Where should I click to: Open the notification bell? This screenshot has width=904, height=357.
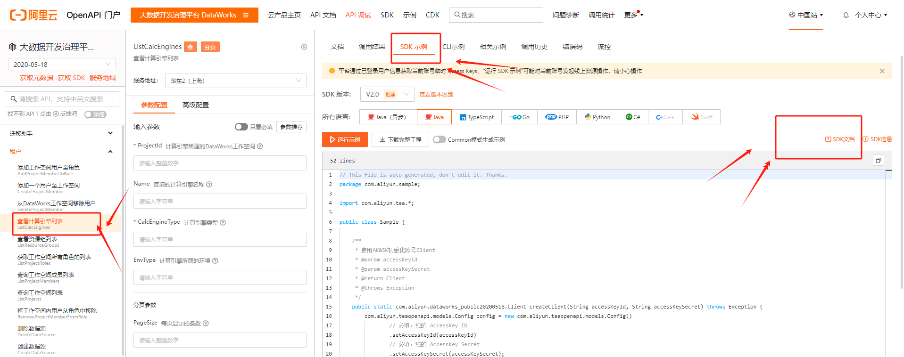coord(846,15)
